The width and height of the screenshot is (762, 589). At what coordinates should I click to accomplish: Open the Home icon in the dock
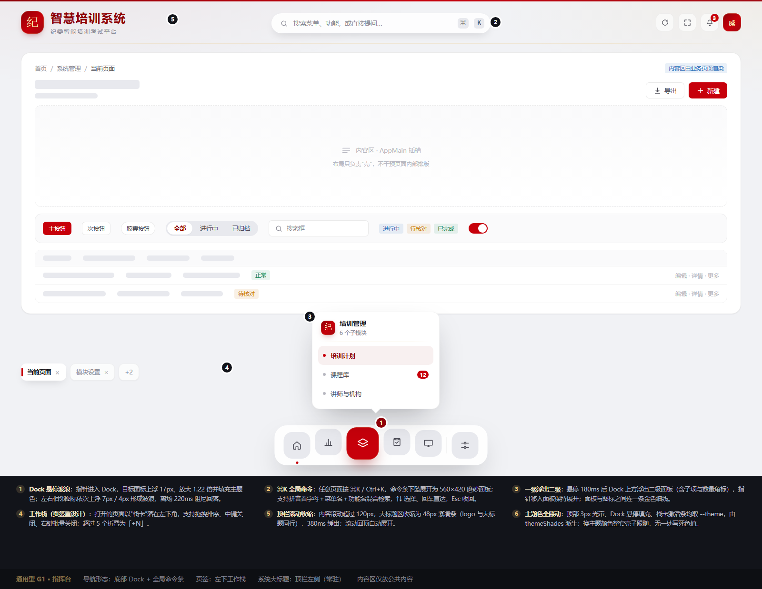(x=297, y=445)
